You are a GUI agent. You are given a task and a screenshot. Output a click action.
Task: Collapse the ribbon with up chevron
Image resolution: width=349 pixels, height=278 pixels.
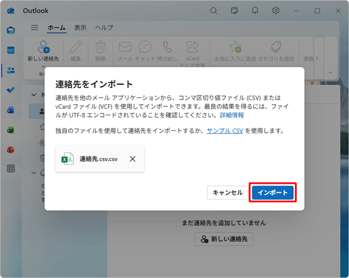(330, 73)
